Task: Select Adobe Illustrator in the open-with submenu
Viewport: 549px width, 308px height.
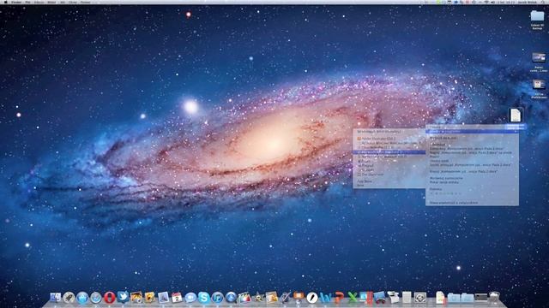Action: tap(389, 139)
